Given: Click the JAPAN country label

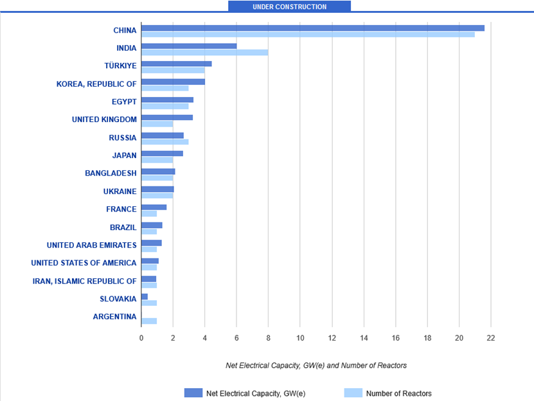Looking at the screenshot, I should coord(124,156).
